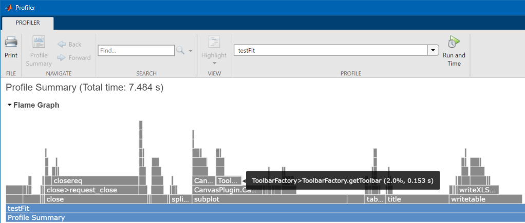Image resolution: width=525 pixels, height=223 pixels.
Task: Click the search magnifier icon
Action: (x=180, y=50)
